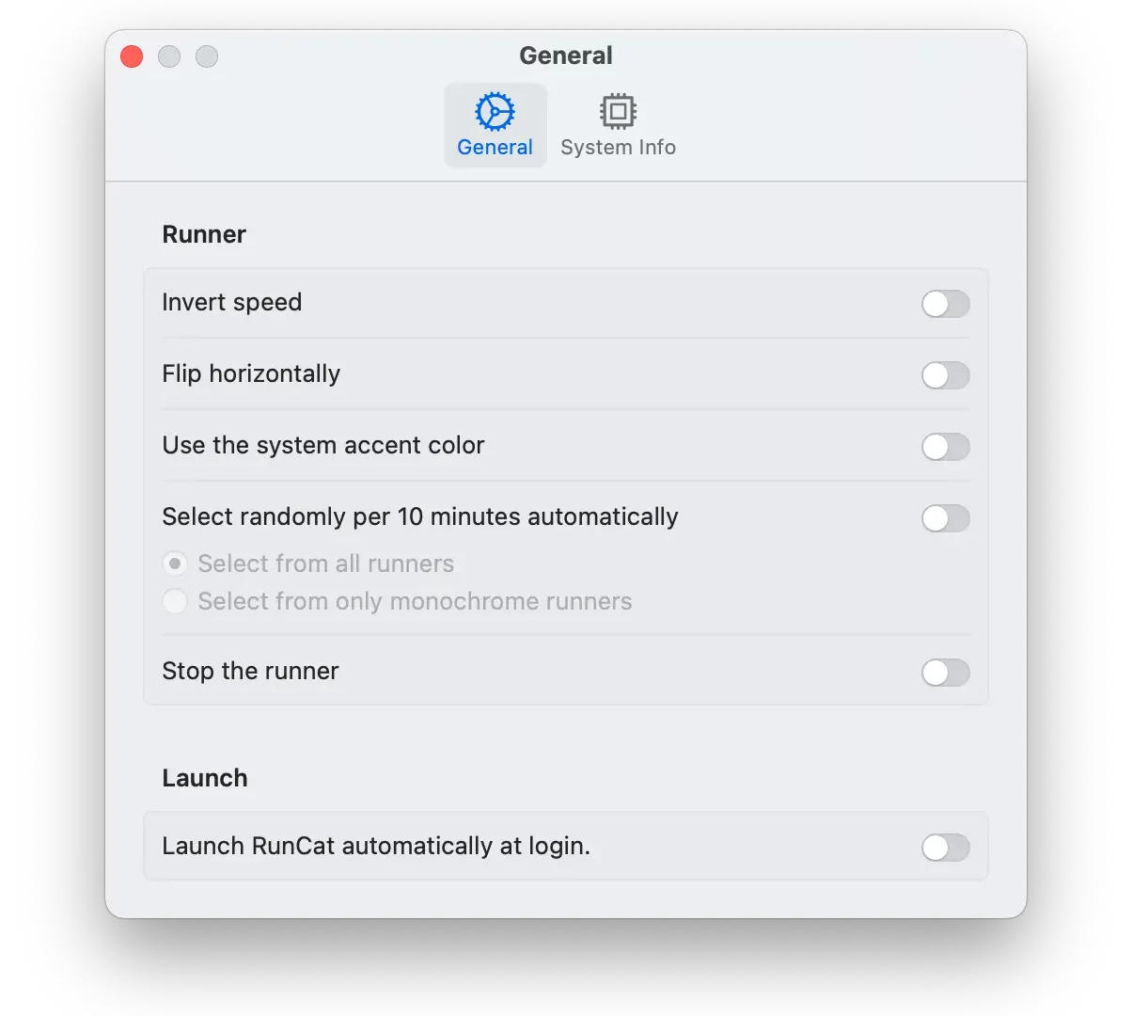Close the preferences window with red button

click(132, 56)
